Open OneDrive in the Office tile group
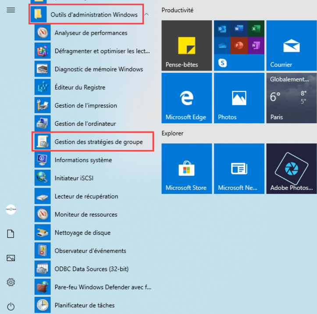The height and width of the screenshot is (314, 317). (222, 46)
